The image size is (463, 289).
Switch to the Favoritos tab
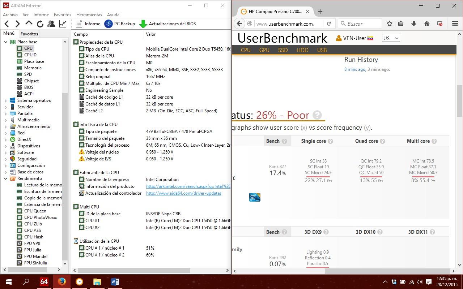coord(29,34)
